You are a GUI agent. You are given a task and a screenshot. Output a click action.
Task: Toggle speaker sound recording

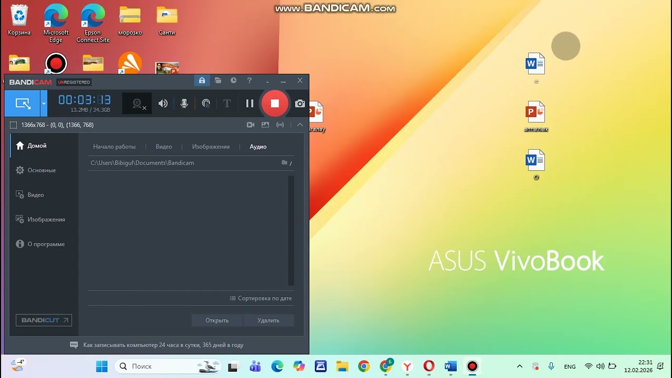pyautogui.click(x=163, y=103)
